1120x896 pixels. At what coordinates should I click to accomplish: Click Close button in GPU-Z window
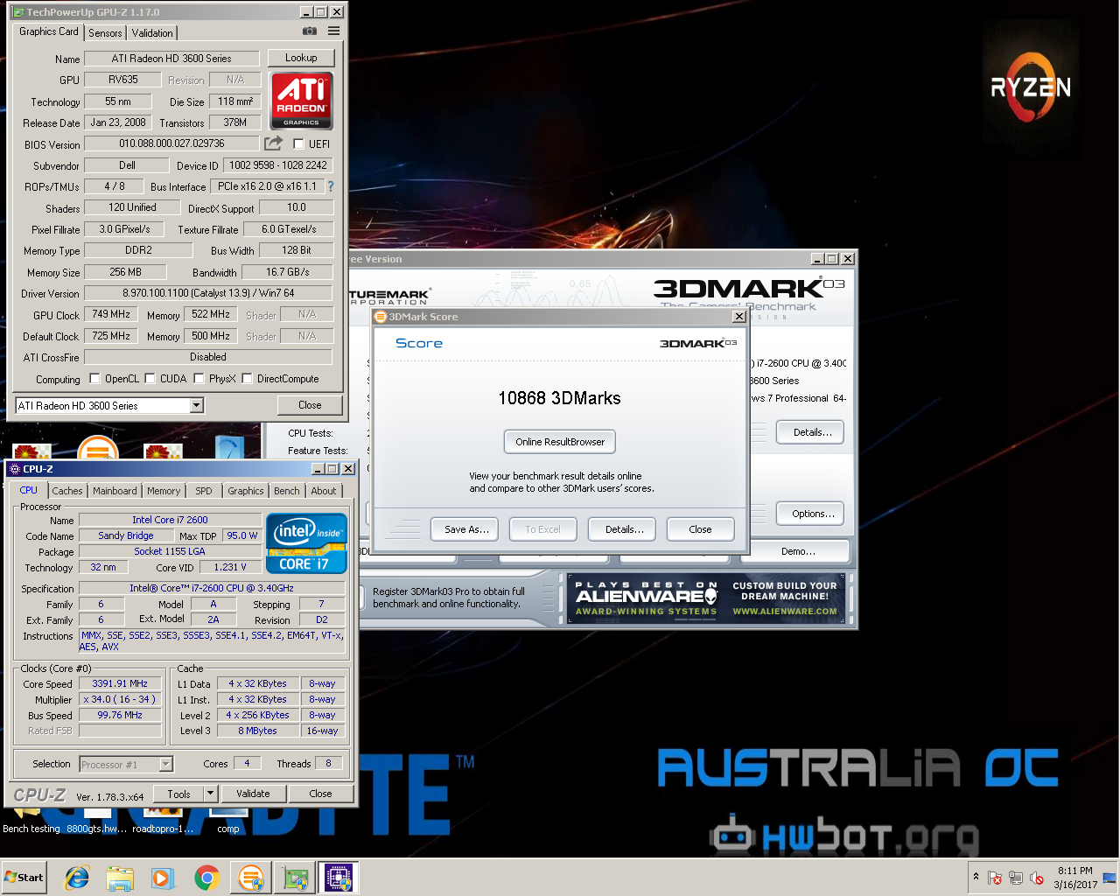pos(310,405)
